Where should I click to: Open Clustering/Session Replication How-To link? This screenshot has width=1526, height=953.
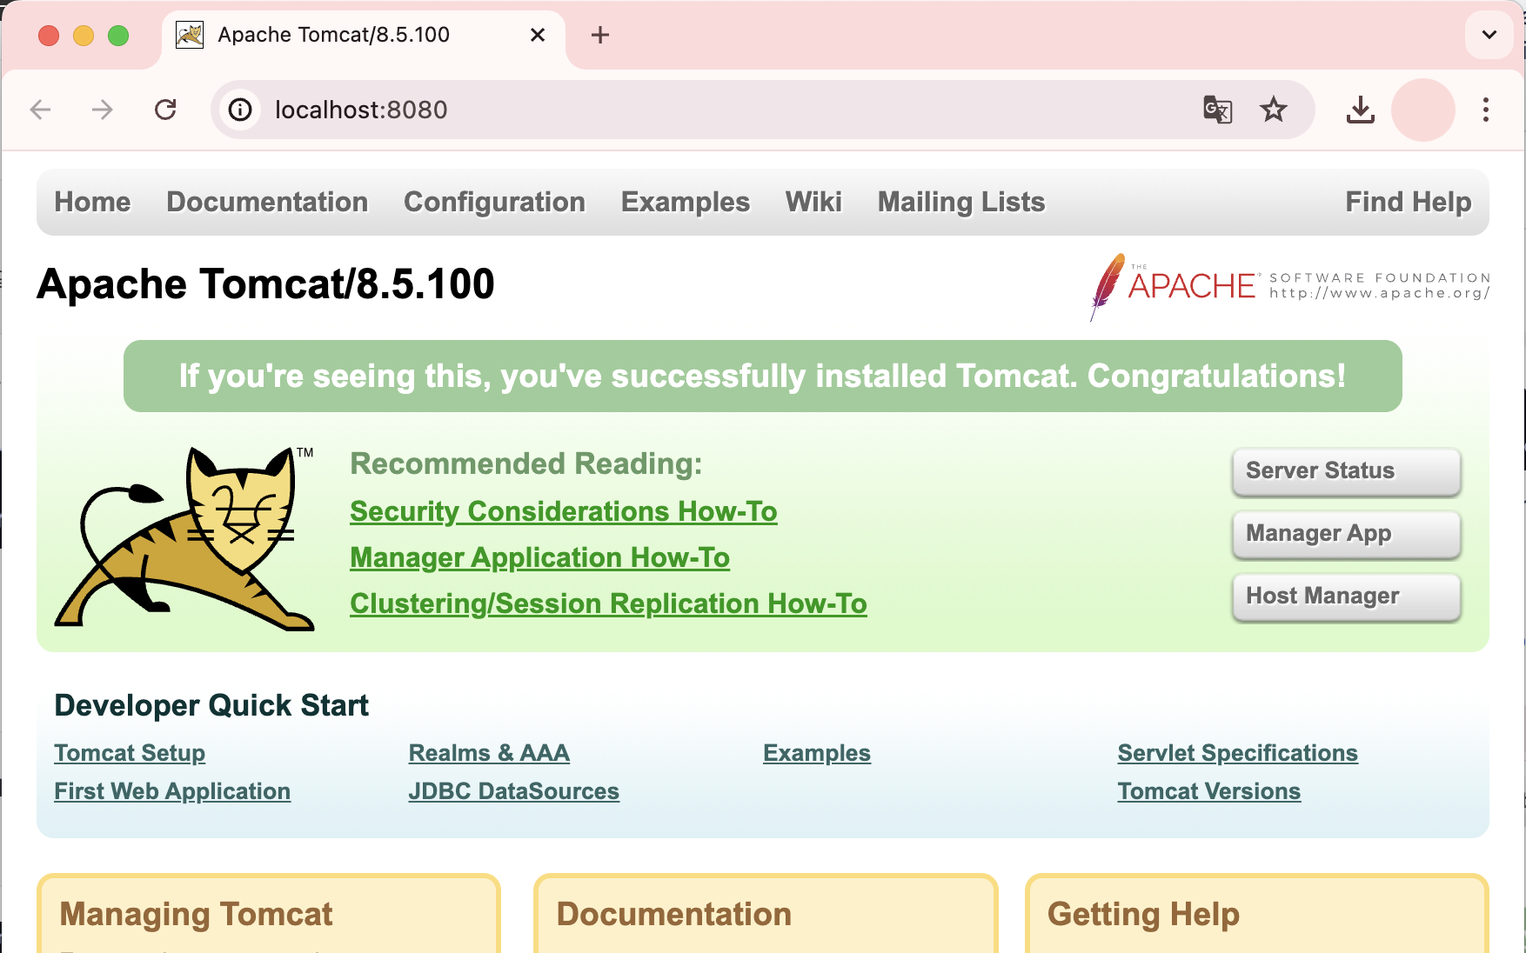point(608,603)
